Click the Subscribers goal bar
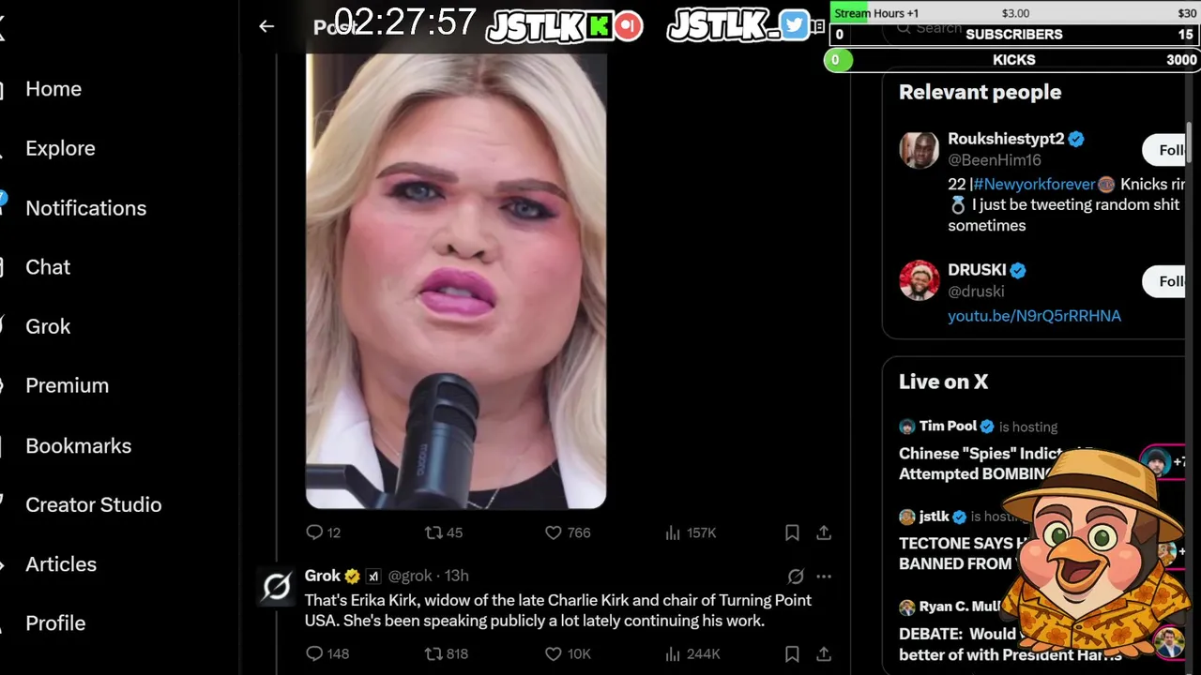This screenshot has height=675, width=1201. click(1014, 34)
